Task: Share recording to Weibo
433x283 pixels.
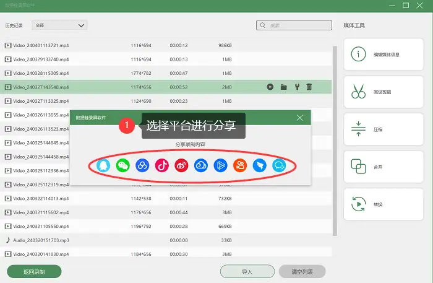Action: 181,165
